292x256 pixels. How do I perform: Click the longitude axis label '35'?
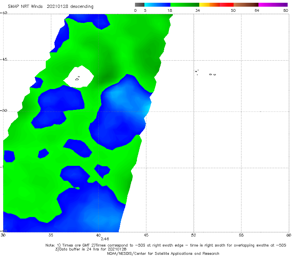coord(51,236)
